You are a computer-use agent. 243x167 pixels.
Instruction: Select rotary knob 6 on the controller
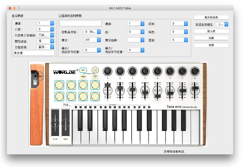[x=170, y=71]
